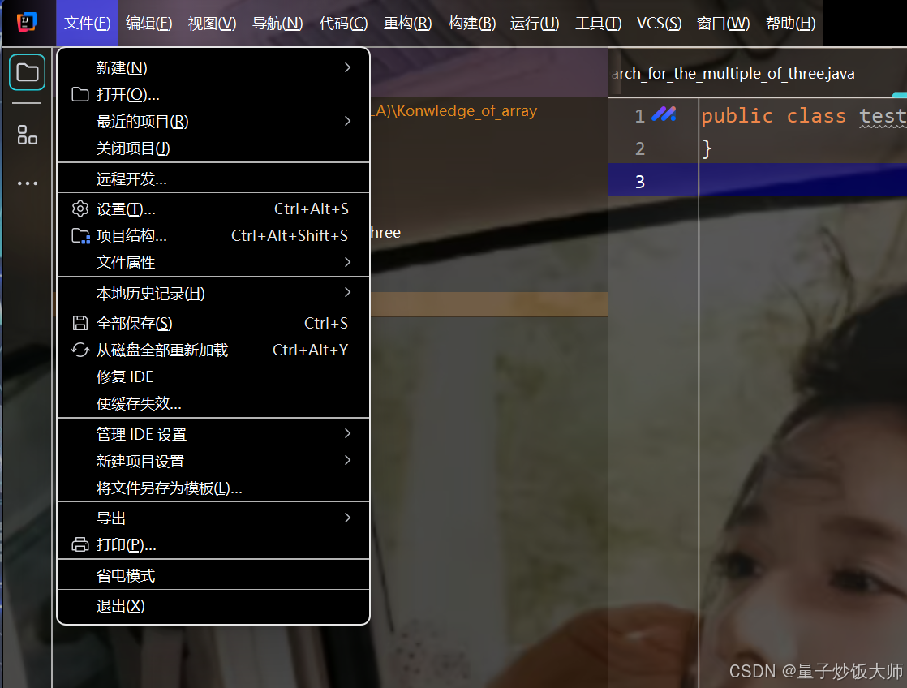907x688 pixels.
Task: Open the 工具(T) menu
Action: [x=598, y=24]
